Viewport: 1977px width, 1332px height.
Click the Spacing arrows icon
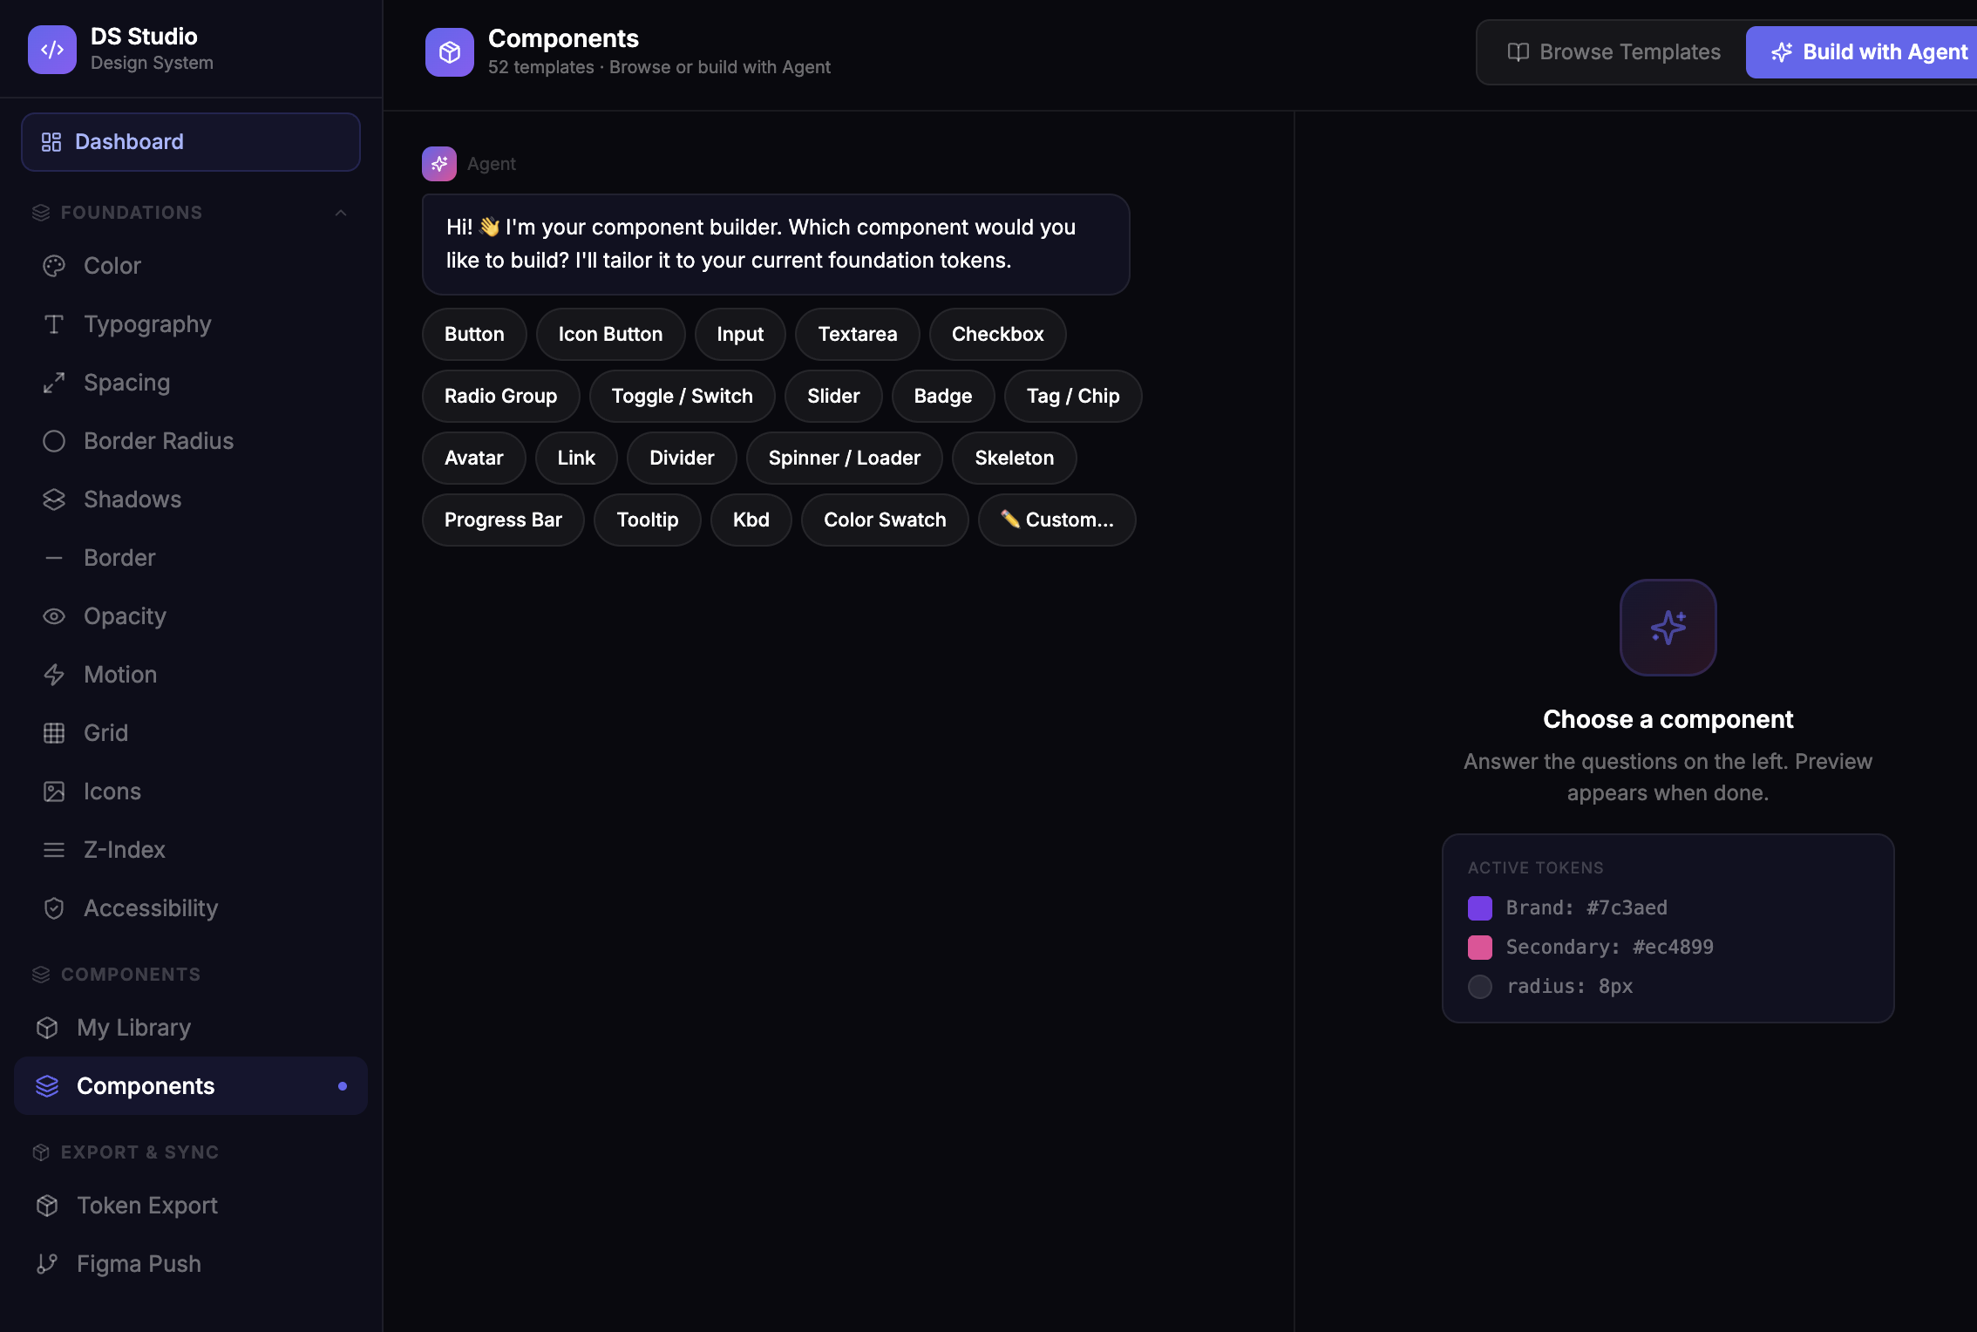point(54,383)
